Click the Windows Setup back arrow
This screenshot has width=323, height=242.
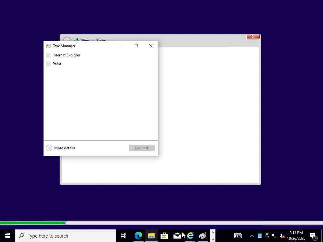(67, 40)
